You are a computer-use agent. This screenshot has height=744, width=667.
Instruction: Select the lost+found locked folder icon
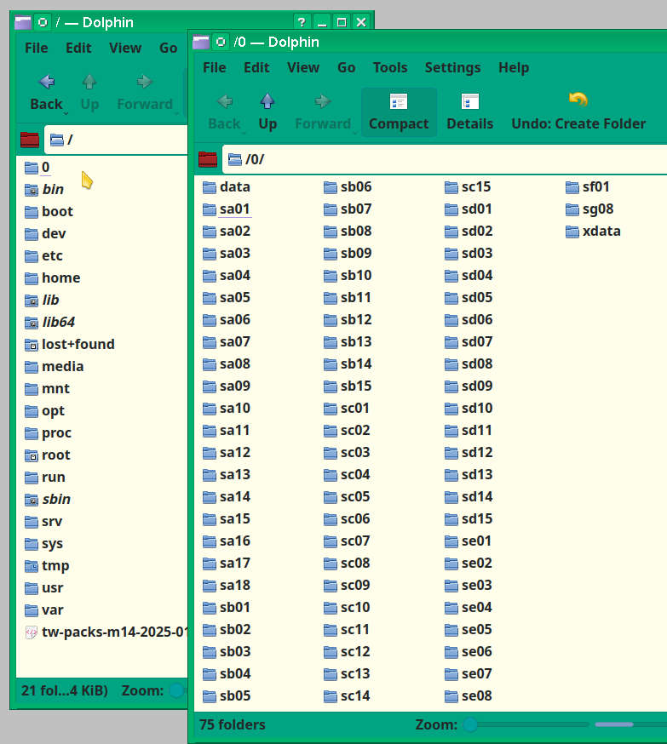(x=32, y=345)
